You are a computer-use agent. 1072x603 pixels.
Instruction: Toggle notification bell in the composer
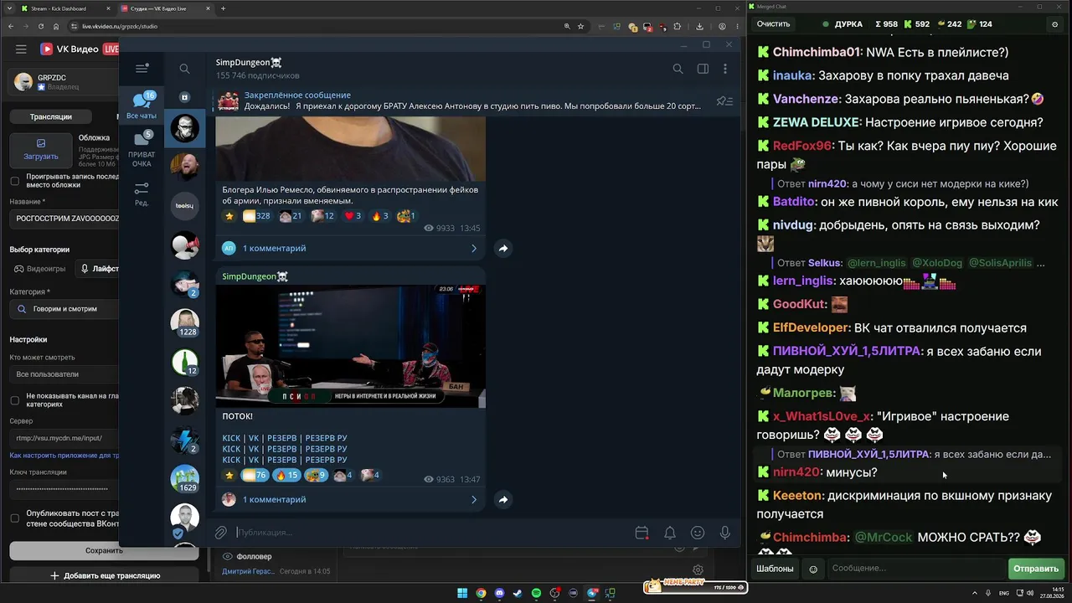670,533
